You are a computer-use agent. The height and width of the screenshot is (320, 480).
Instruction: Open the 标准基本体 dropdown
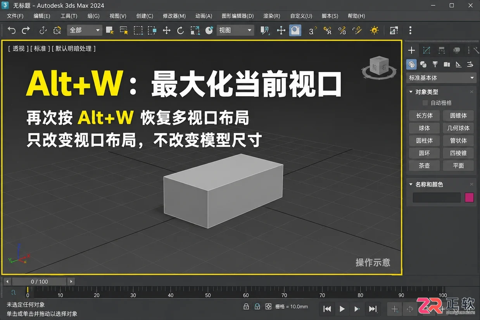click(441, 78)
